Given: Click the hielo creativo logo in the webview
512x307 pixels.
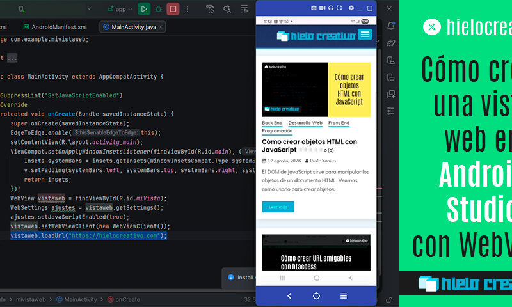Looking at the screenshot, I should [316, 36].
